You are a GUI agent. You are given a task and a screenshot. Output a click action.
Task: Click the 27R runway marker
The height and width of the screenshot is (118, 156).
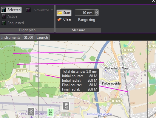click(66, 106)
